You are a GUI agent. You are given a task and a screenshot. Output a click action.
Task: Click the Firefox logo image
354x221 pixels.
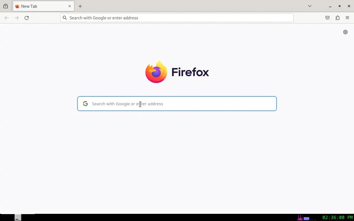[156, 72]
